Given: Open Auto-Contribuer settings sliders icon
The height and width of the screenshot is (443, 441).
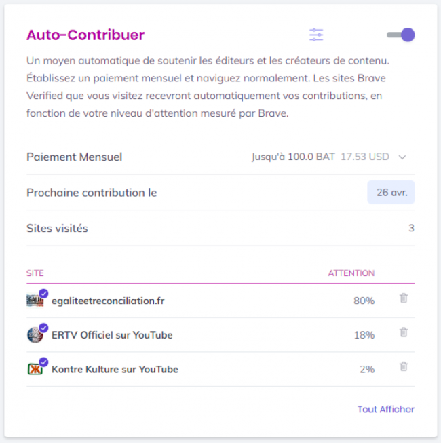Looking at the screenshot, I should pos(316,35).
